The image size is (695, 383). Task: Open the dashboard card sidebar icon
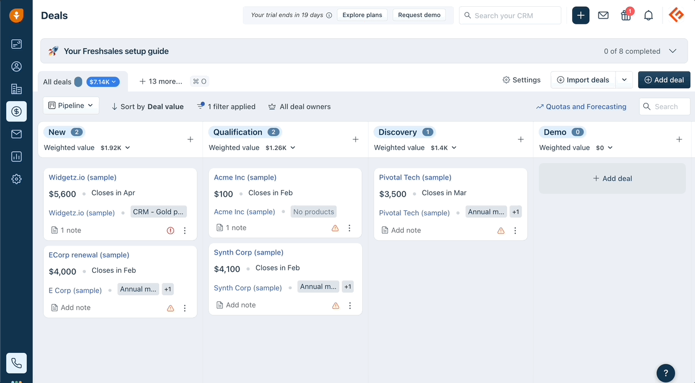pos(16,44)
